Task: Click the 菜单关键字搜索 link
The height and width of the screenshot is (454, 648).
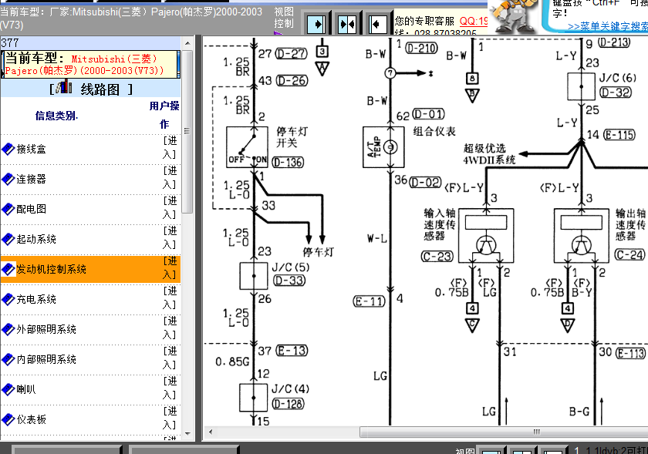Action: (x=608, y=26)
